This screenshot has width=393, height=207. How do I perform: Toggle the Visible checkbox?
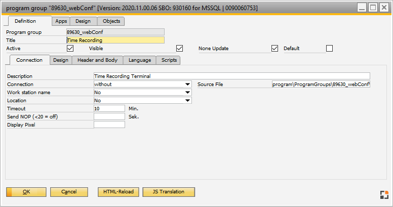pyautogui.click(x=179, y=49)
